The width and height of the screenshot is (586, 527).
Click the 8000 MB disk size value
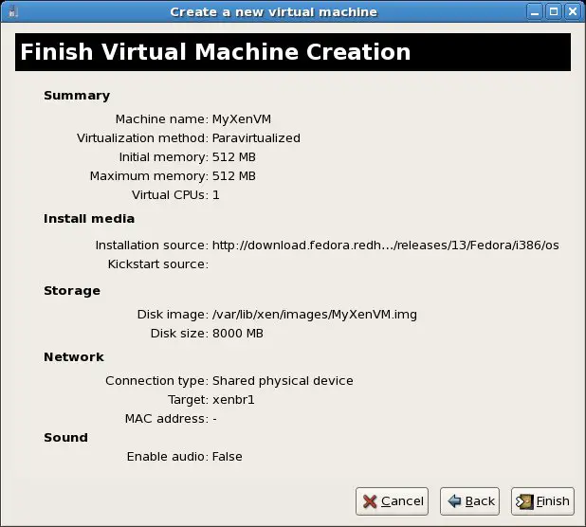click(x=237, y=334)
